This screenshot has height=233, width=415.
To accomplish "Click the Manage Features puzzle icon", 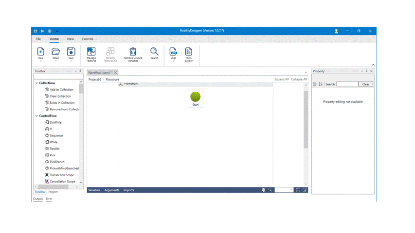I will [91, 51].
